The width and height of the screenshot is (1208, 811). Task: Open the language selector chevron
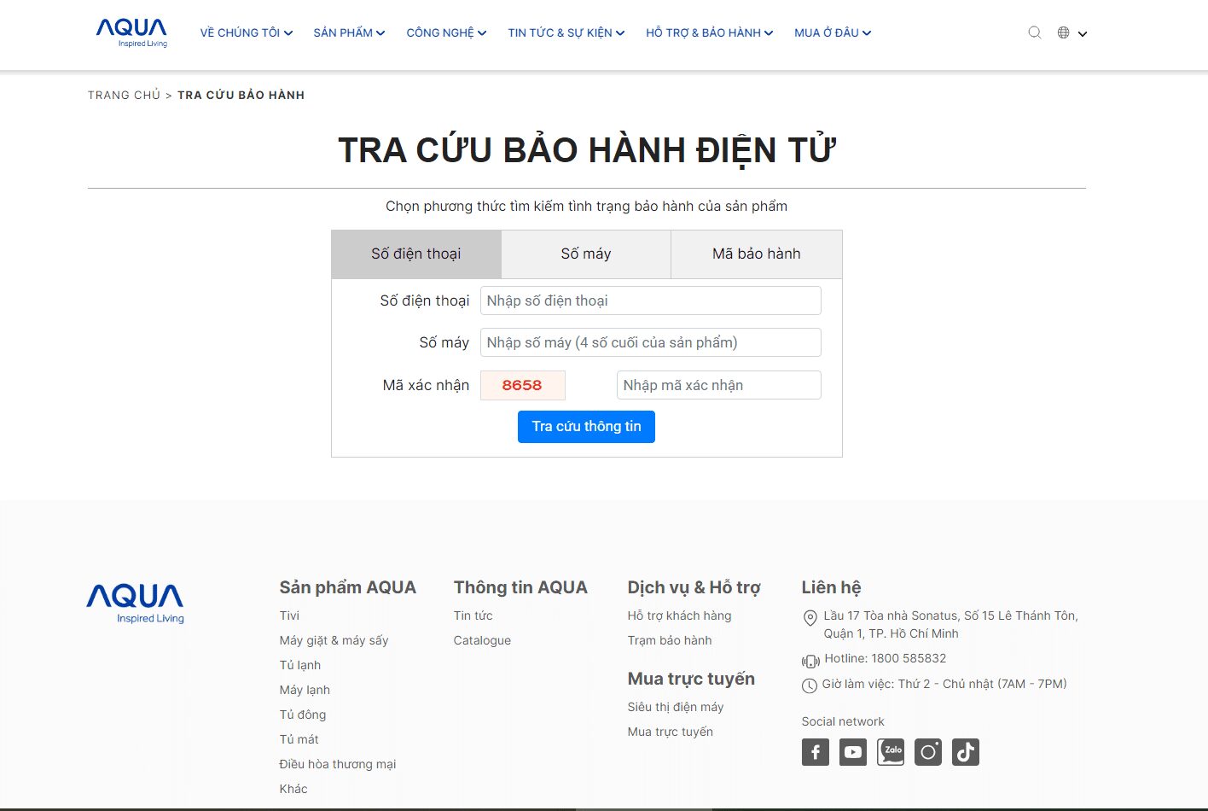pos(1082,34)
